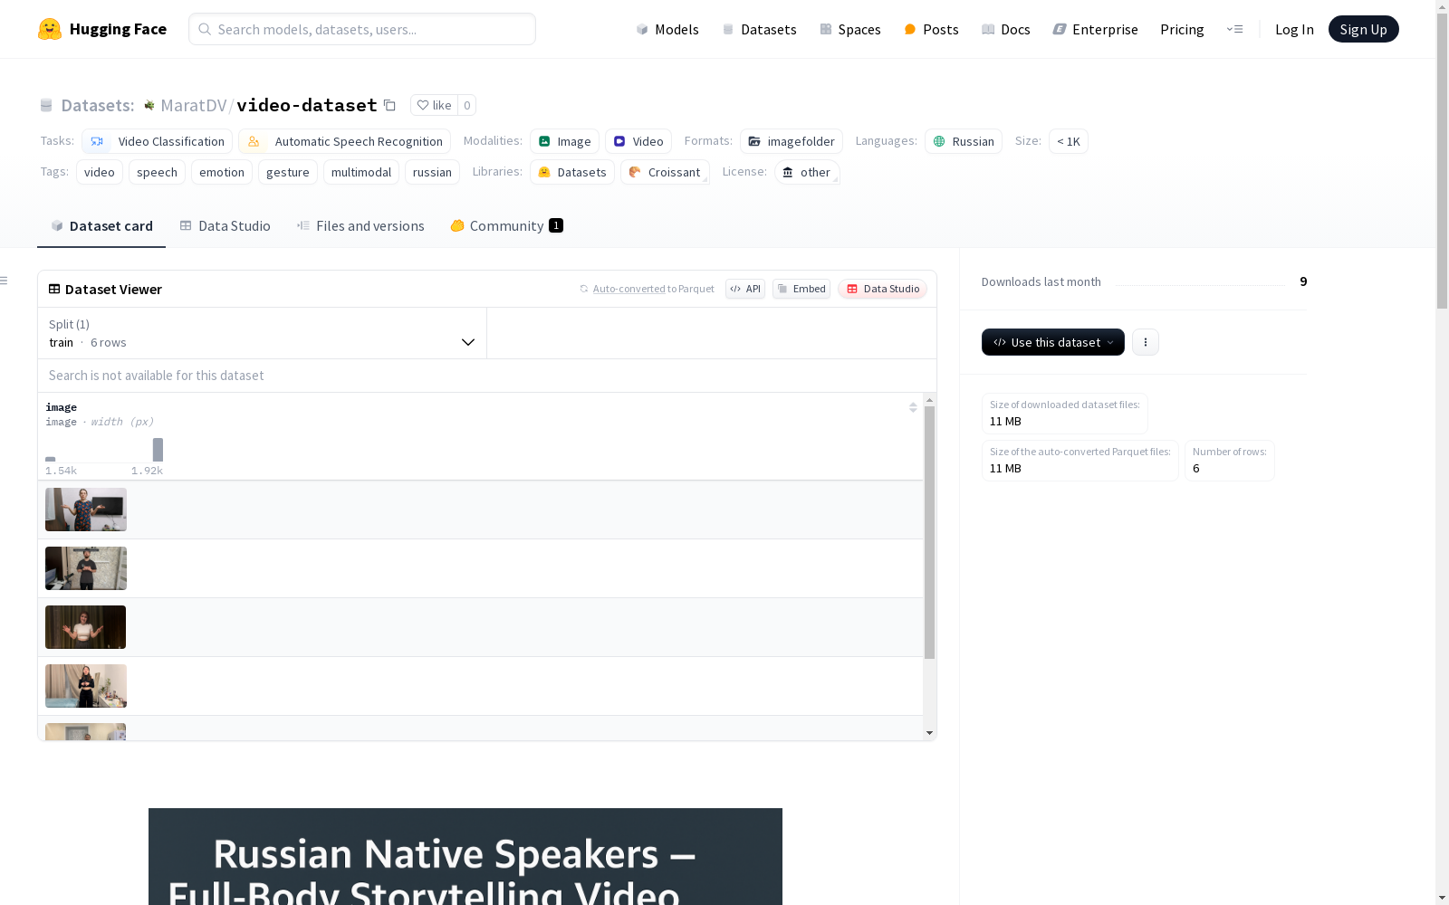Focus the search models, datasets, users field
1449x905 pixels.
click(362, 29)
